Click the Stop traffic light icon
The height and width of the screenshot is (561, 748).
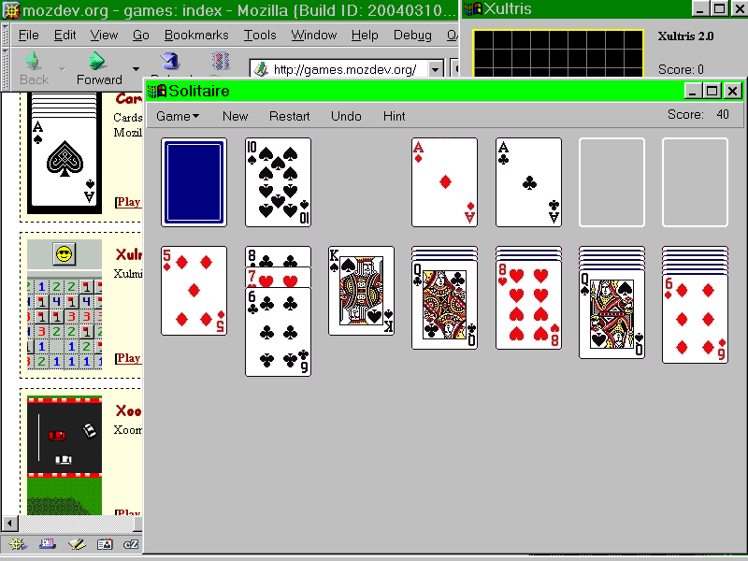point(221,62)
